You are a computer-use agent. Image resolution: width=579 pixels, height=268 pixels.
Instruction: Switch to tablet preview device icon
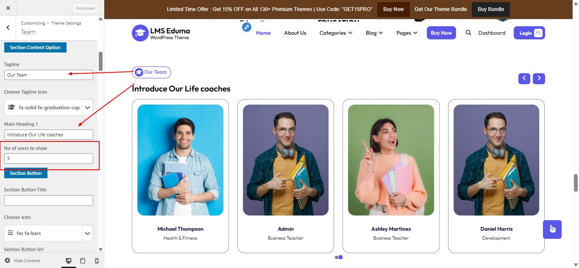[x=83, y=261]
